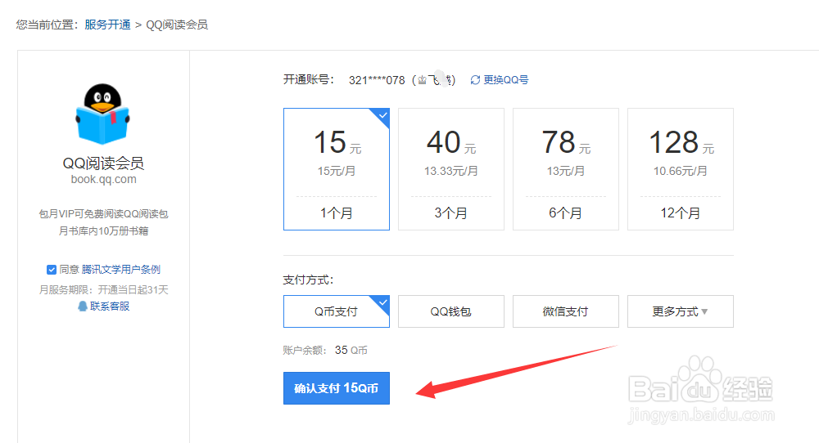Choose the 78元 6个月 plan
Viewport: 819px width, 443px height.
tap(566, 169)
